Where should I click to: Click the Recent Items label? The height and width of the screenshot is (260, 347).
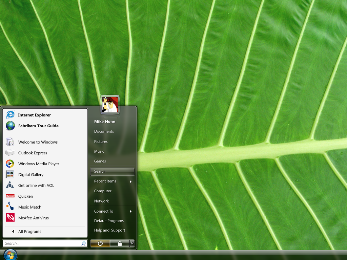[105, 181]
